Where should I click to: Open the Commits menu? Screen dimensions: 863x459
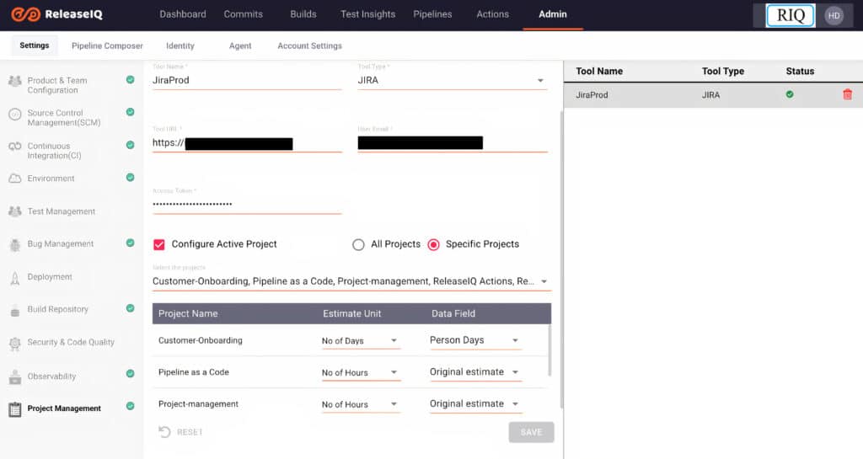(244, 14)
